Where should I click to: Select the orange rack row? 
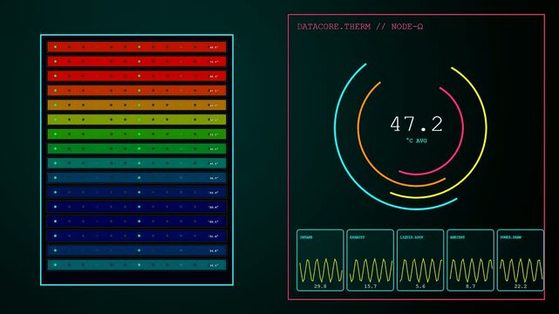[137, 106]
